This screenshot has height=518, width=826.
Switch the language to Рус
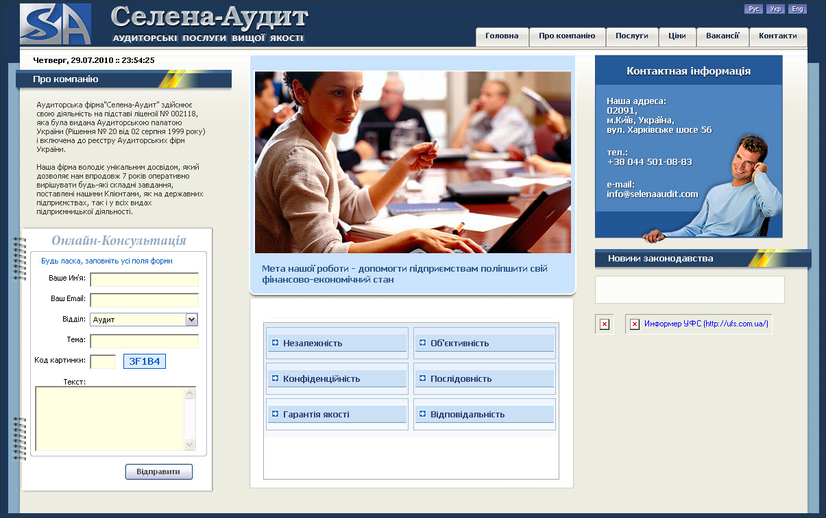click(753, 9)
